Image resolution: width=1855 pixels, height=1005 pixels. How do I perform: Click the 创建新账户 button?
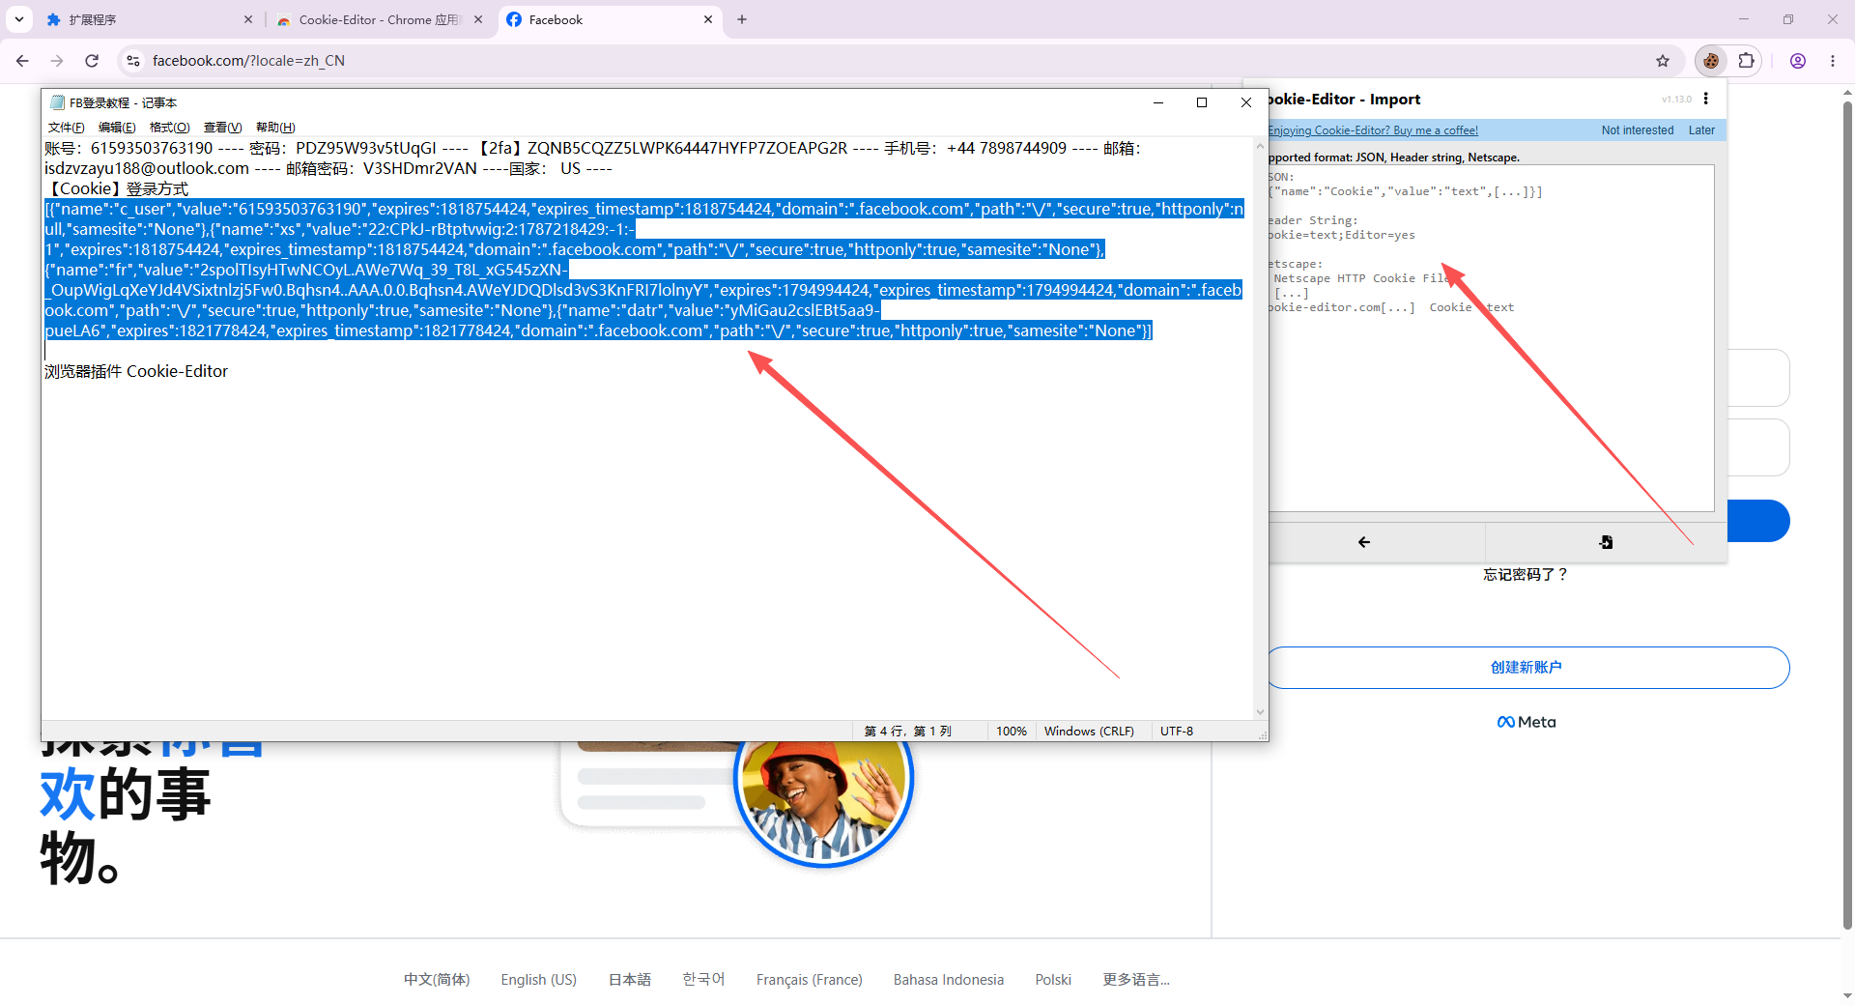(1527, 668)
